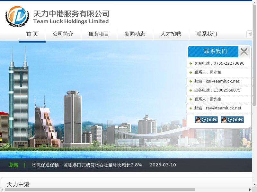Click the scroll down arrow
This screenshot has height=192, width=257.
(254, 185)
